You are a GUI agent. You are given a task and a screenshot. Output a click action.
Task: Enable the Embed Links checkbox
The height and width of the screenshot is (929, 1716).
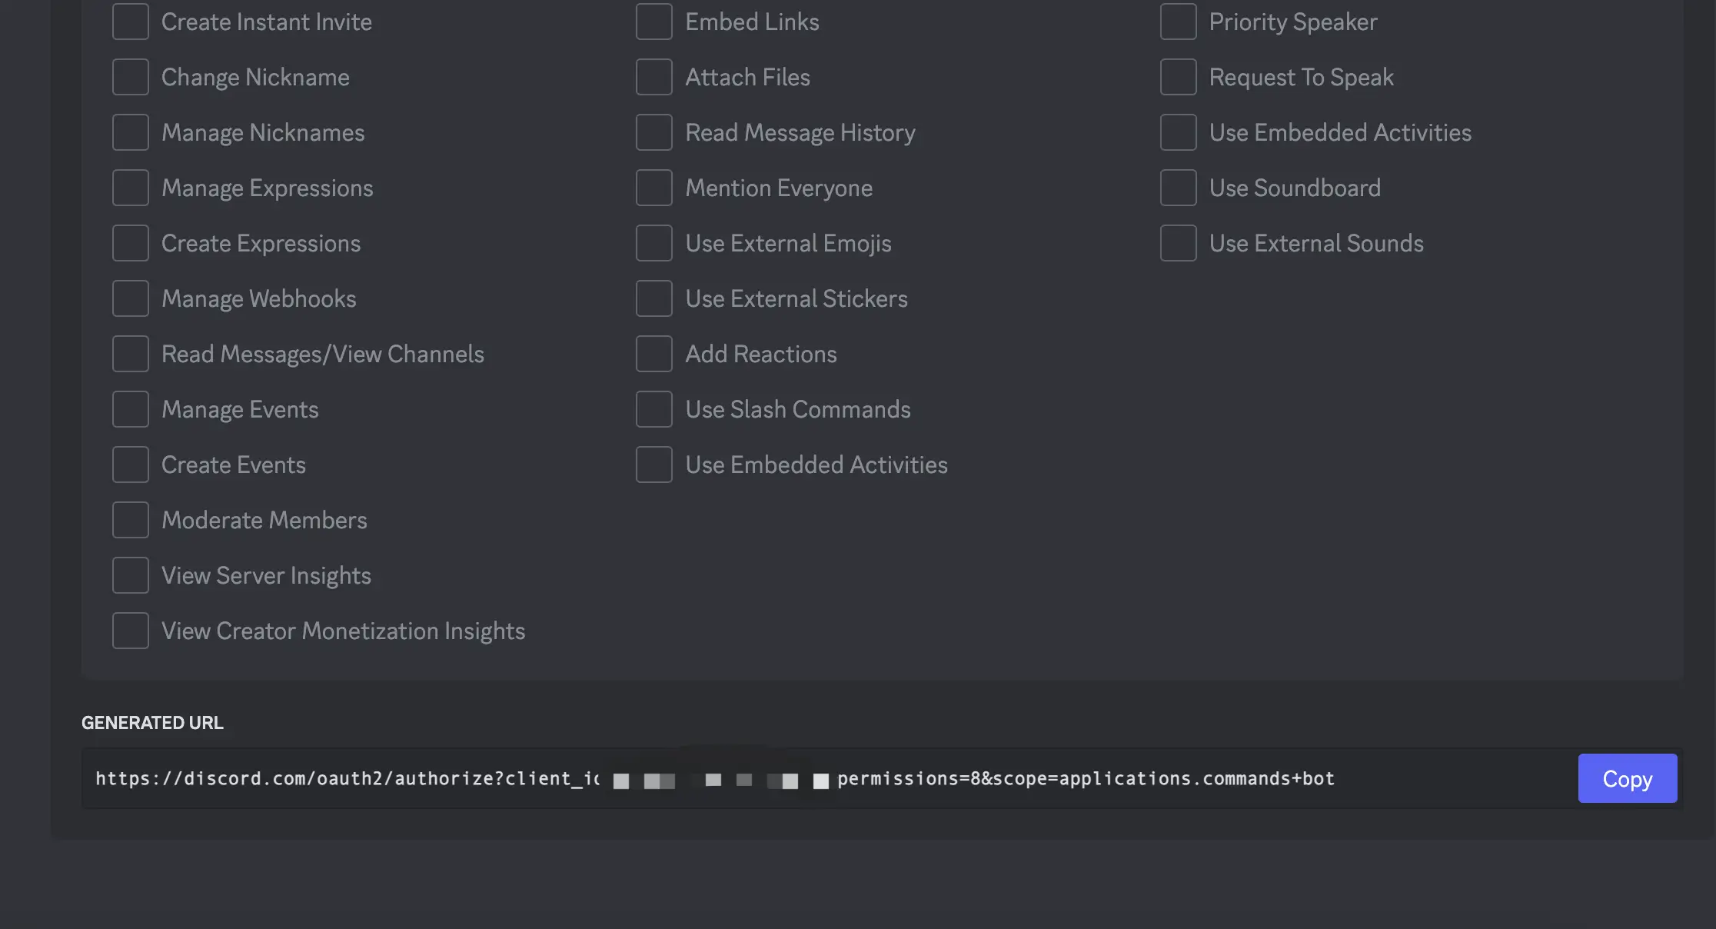click(x=653, y=22)
